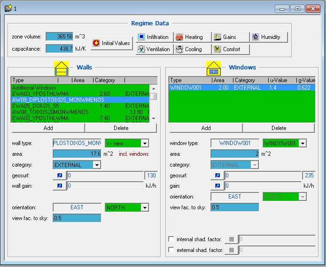Image resolution: width=326 pixels, height=267 pixels.
Task: Click window type WINDOW001 text field
Action: click(235, 143)
